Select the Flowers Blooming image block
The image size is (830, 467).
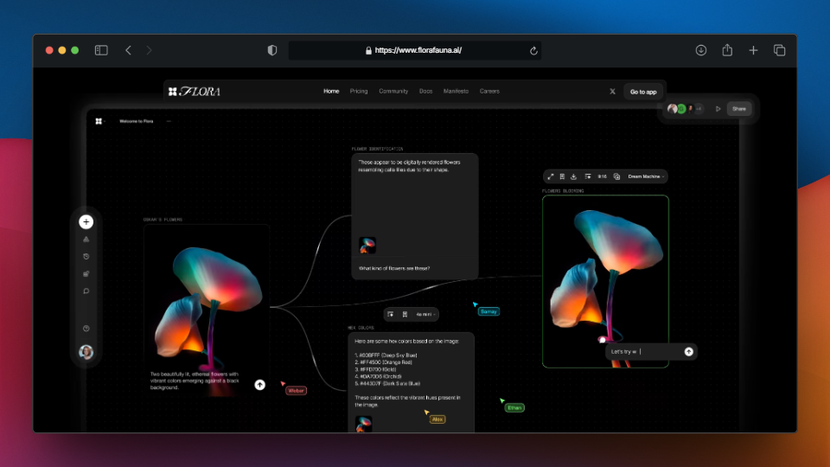(605, 281)
